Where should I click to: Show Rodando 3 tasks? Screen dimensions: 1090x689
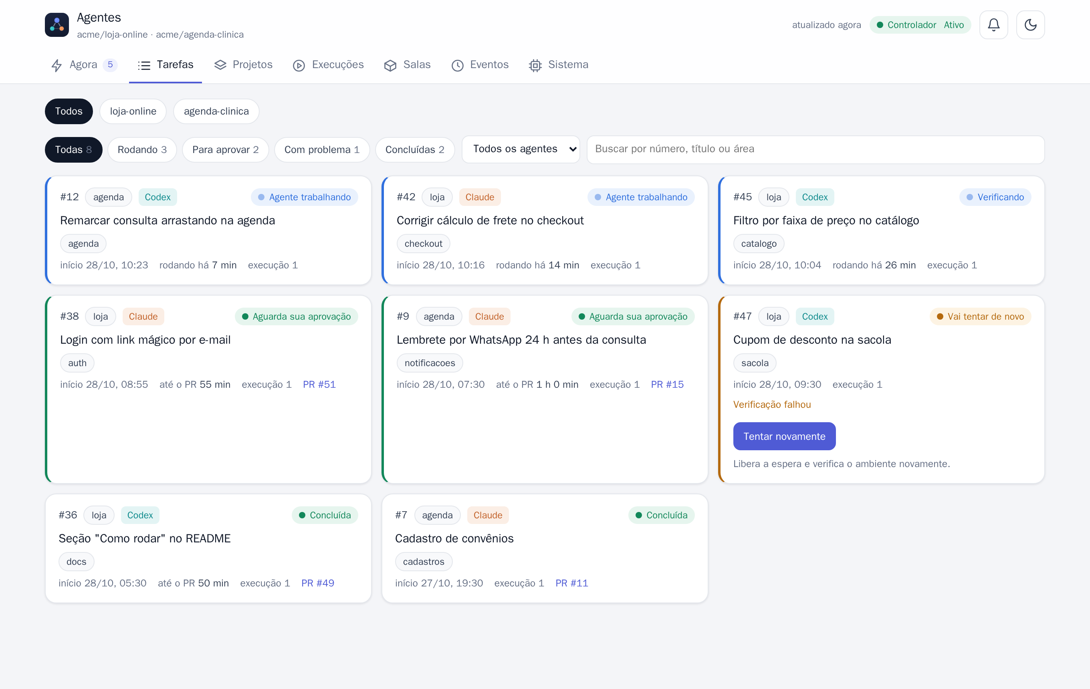point(142,150)
